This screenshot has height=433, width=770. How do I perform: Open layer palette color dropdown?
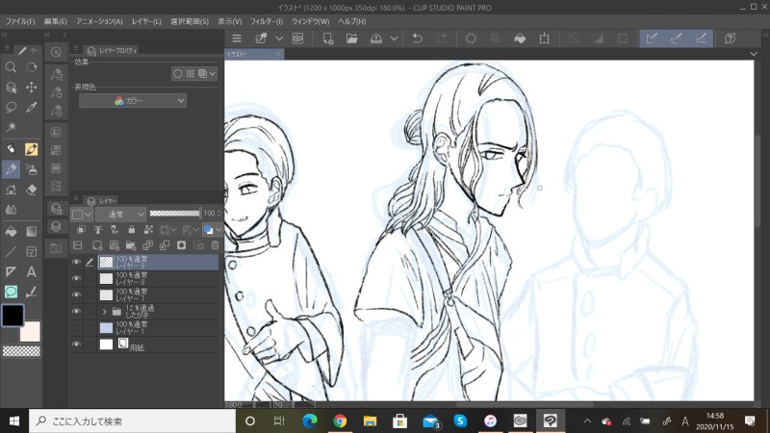pos(82,214)
